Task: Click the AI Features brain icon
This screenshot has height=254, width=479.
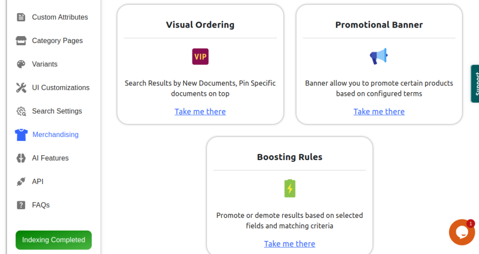Action: coord(21,158)
